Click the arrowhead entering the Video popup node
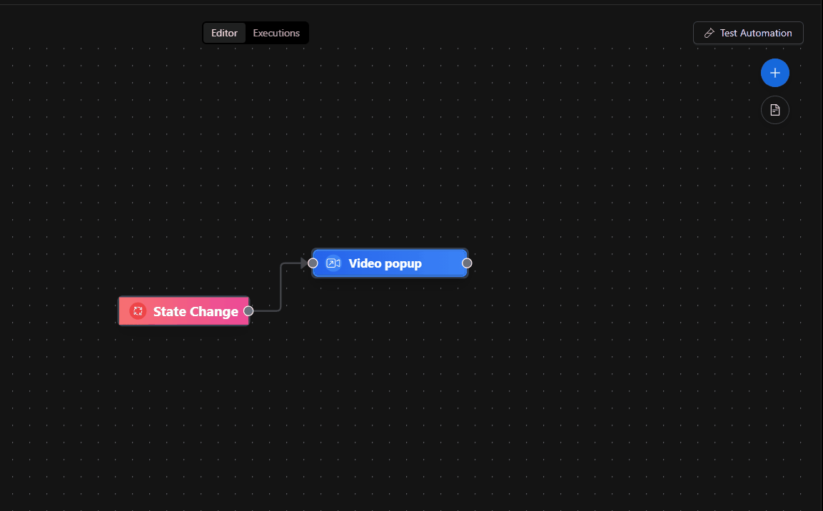Screen dimensions: 823x511 304,263
